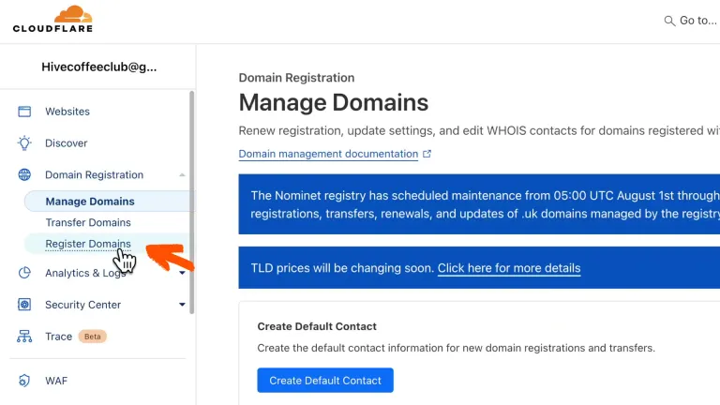Click the Analytics & Logs pie chart icon

click(x=25, y=273)
